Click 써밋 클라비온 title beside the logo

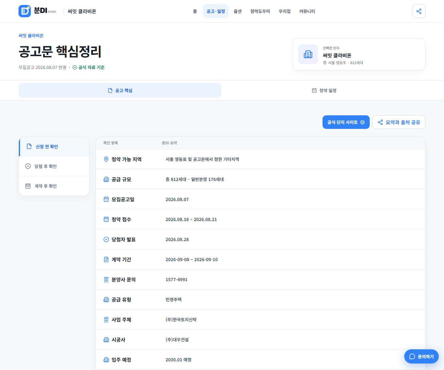[x=82, y=11]
